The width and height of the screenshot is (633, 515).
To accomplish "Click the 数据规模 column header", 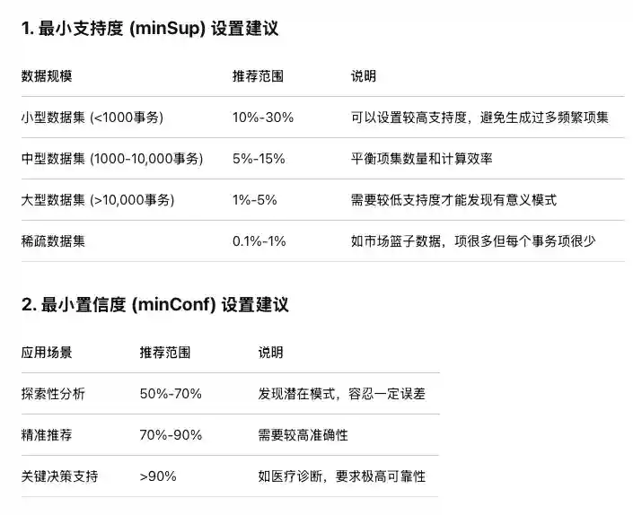I will [x=47, y=76].
